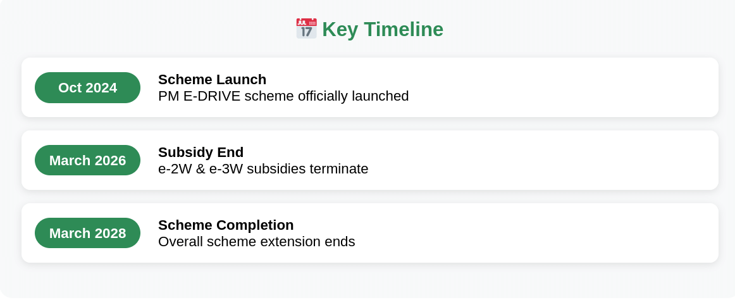735x307 pixels.
Task: Click 'PM E-DRIVE scheme officially launched' text
Action: [283, 96]
